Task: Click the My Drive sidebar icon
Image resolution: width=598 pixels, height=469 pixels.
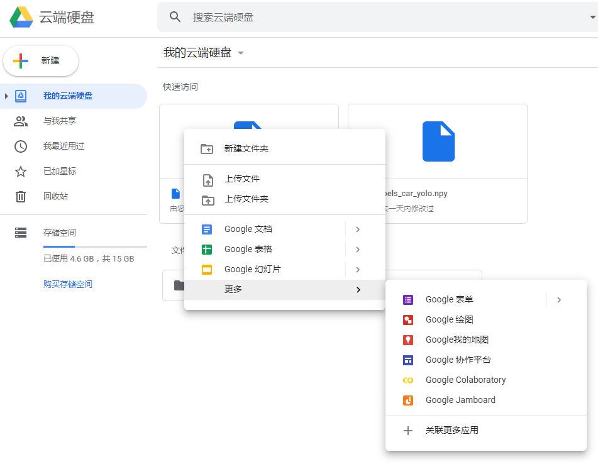Action: [x=21, y=96]
